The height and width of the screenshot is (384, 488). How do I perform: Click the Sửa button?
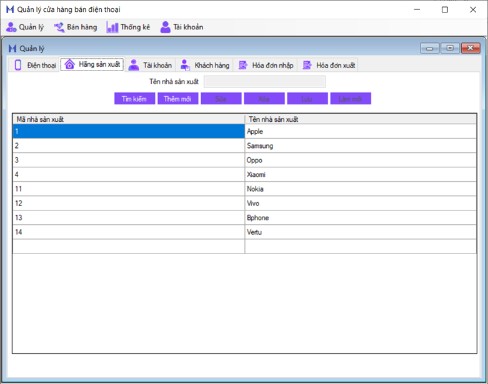[x=221, y=99]
